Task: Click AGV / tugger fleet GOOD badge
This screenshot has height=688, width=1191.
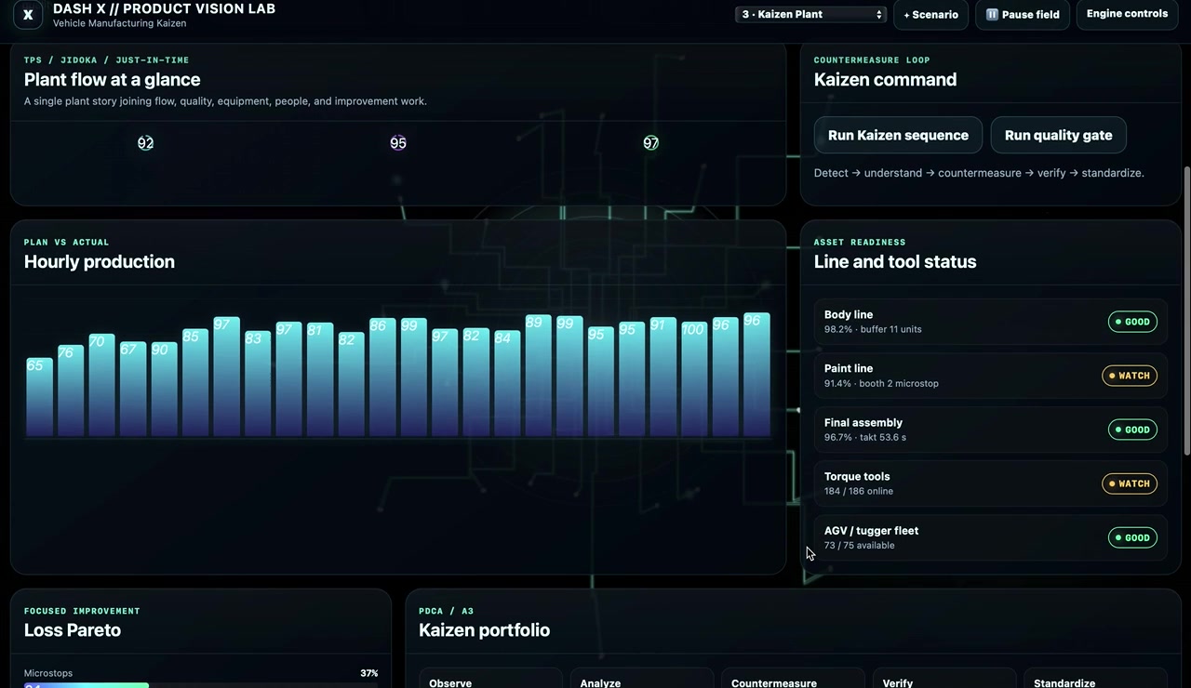Action: [x=1132, y=537]
